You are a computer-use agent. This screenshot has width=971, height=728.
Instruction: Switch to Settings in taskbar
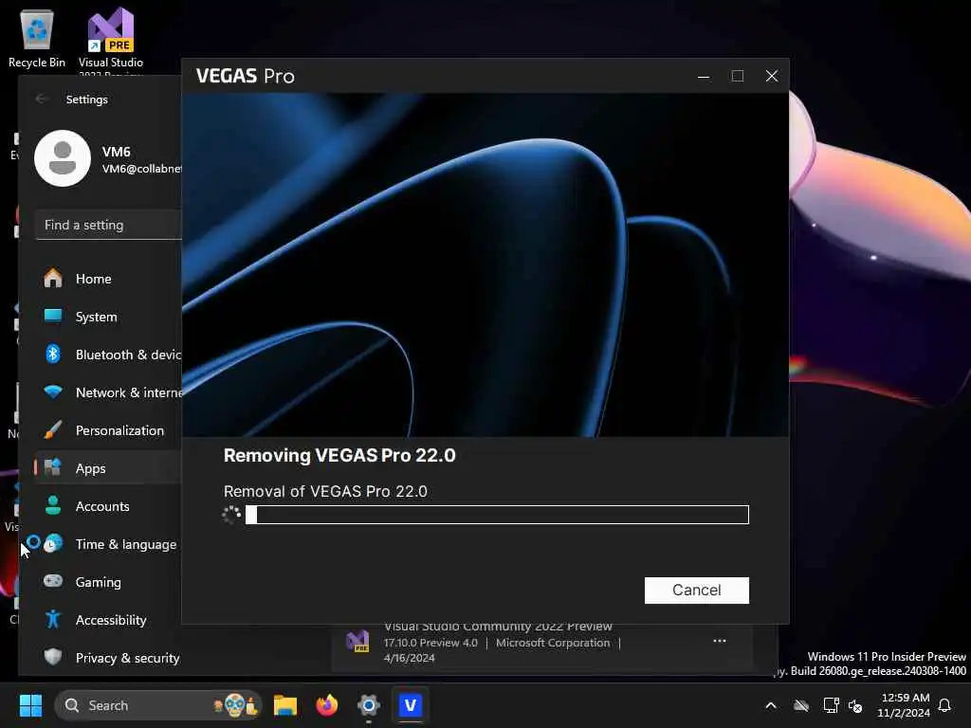point(369,705)
